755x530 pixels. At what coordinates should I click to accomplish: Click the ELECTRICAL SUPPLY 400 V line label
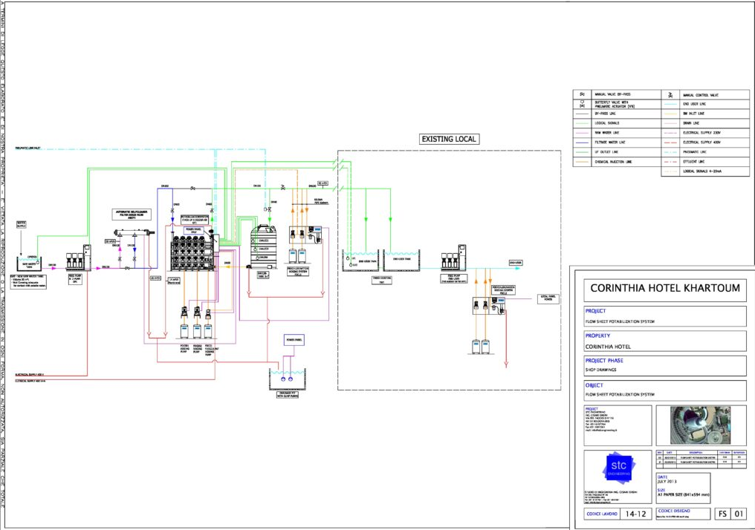30,373
